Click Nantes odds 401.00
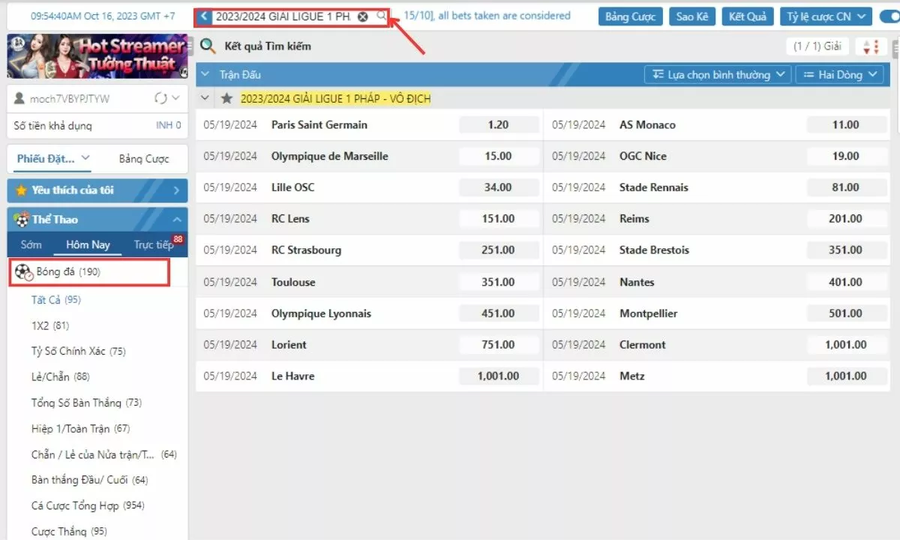 846,282
